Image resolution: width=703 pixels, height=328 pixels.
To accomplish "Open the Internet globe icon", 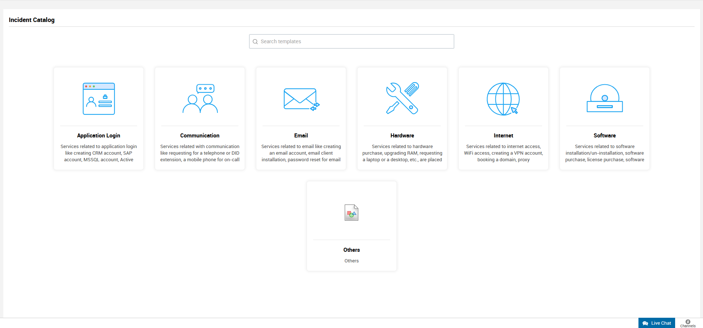I will coord(503,99).
